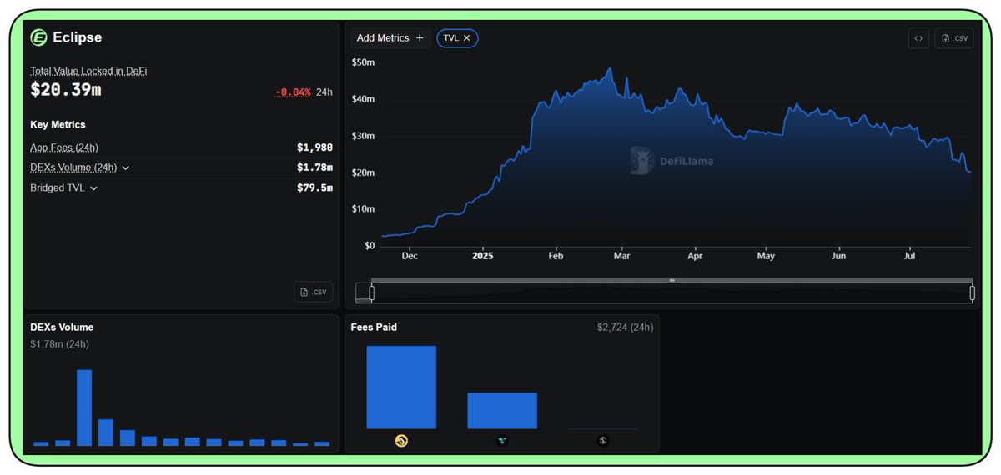The height and width of the screenshot is (475, 1001).
Task: Click the DEXs Volume panel title
Action: [62, 327]
